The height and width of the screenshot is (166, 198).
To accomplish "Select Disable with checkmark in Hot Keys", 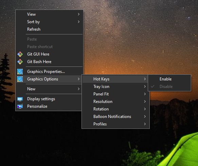I will point(169,87).
